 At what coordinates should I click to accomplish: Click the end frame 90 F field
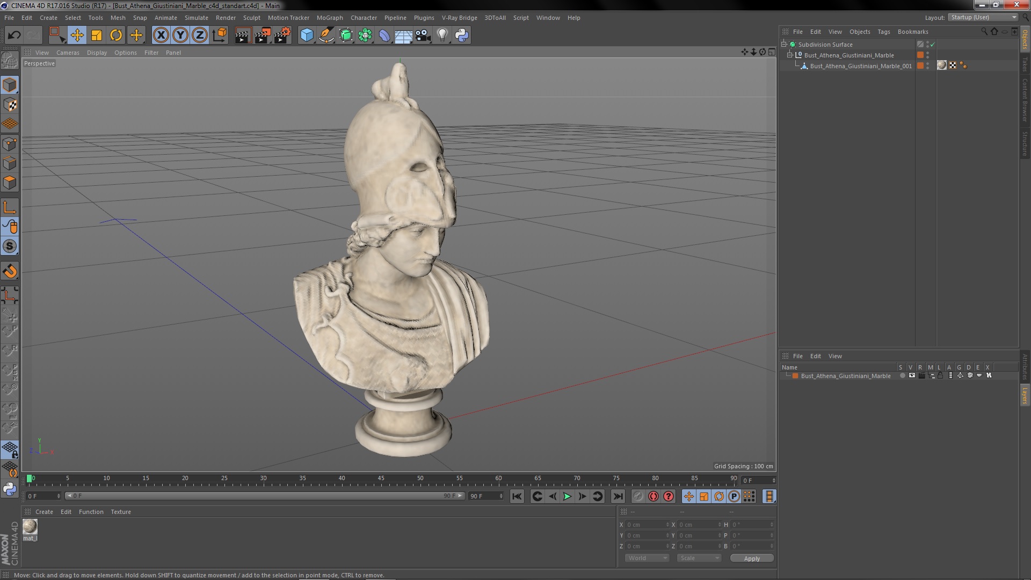tap(486, 496)
